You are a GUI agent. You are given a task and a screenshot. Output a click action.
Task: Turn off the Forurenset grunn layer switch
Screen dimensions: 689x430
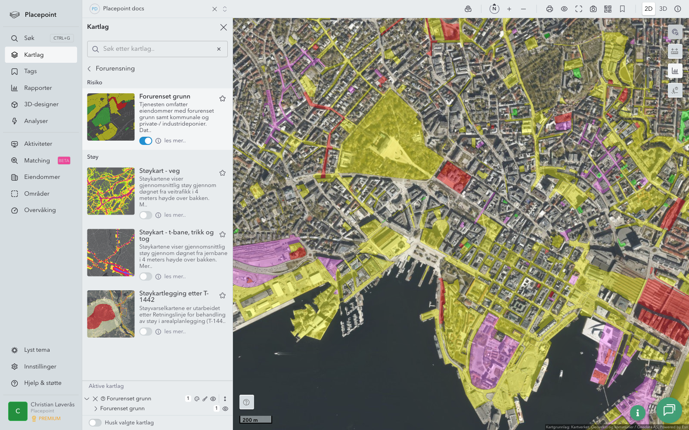[x=146, y=141]
